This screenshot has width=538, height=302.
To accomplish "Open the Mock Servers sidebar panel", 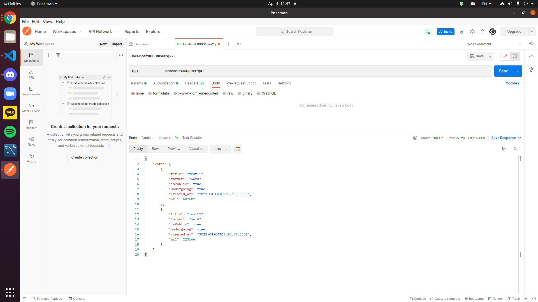I will 31,108.
